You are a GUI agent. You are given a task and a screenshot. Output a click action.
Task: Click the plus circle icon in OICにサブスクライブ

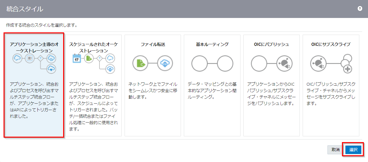pos(347,69)
